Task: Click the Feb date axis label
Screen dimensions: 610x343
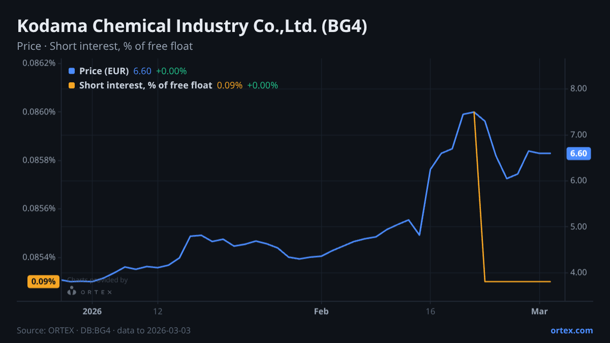Action: point(321,311)
